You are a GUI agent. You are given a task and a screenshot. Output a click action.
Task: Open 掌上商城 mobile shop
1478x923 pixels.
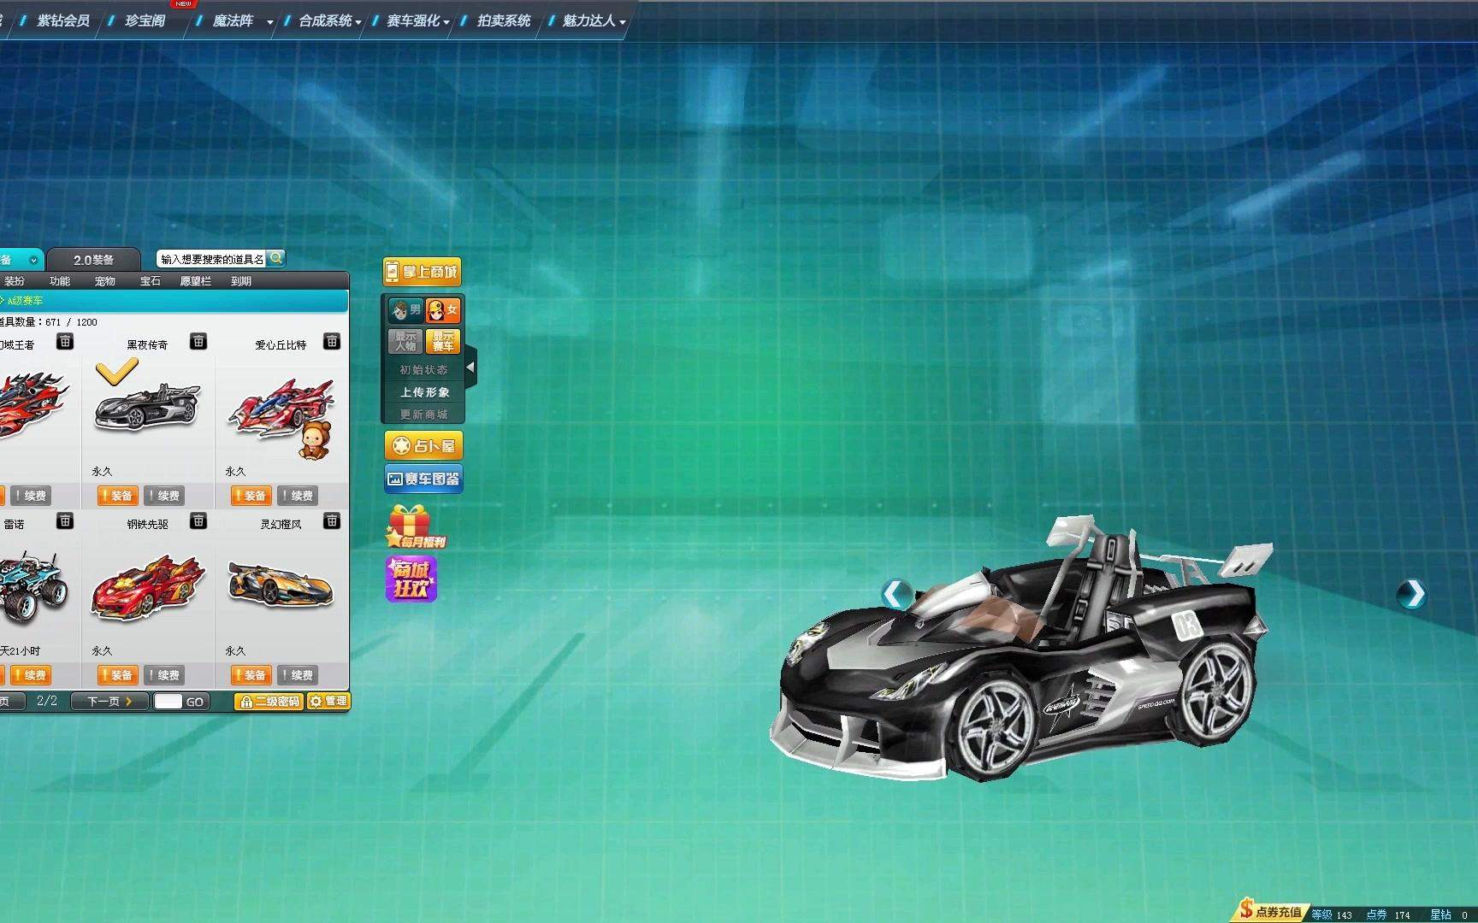(422, 272)
